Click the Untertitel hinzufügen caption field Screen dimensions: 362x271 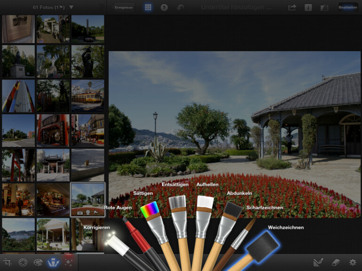pos(236,8)
